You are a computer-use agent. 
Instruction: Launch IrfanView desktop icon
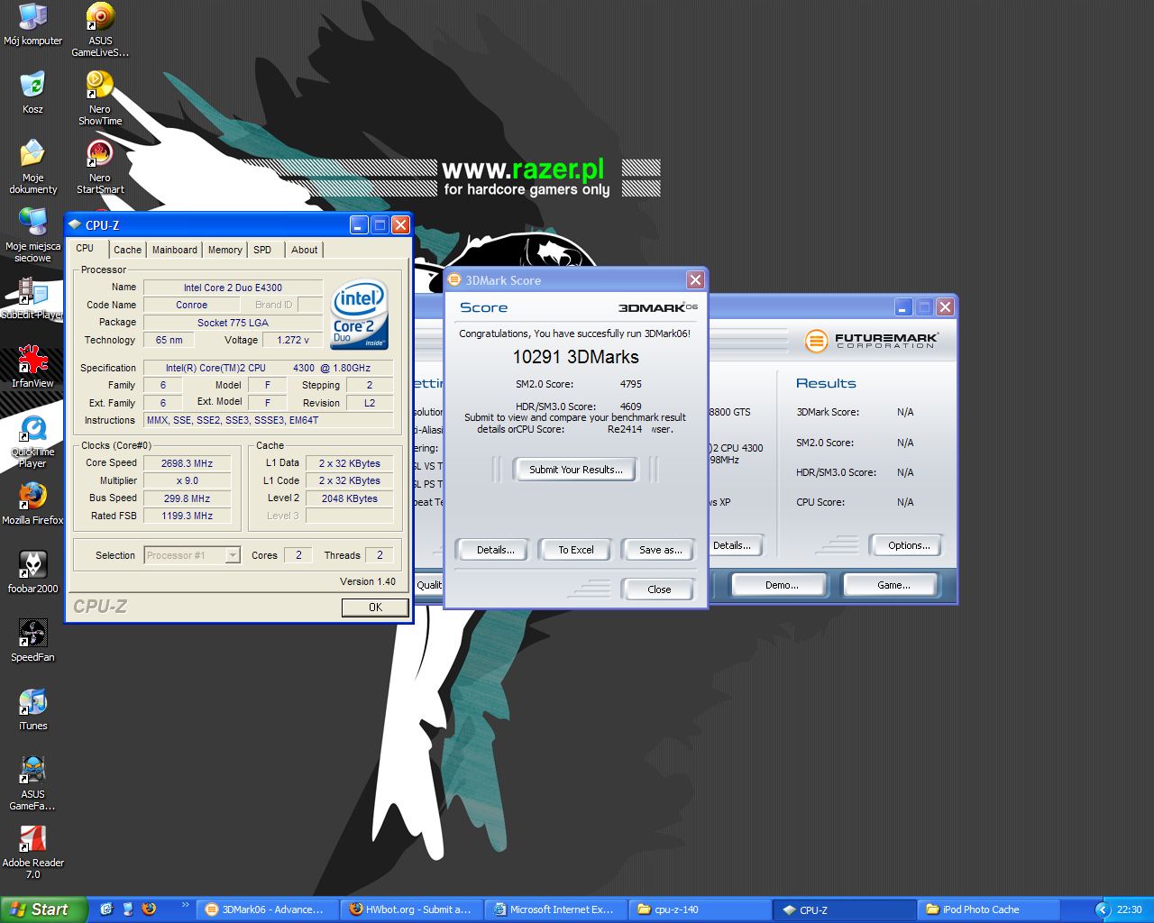click(32, 368)
